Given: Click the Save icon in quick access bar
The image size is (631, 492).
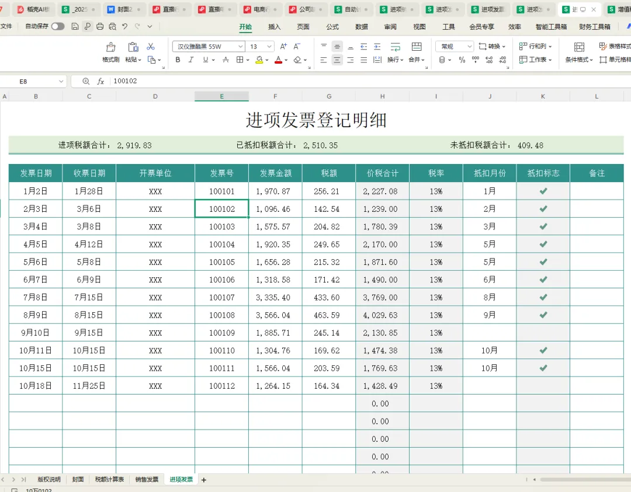Looking at the screenshot, I should 75,26.
